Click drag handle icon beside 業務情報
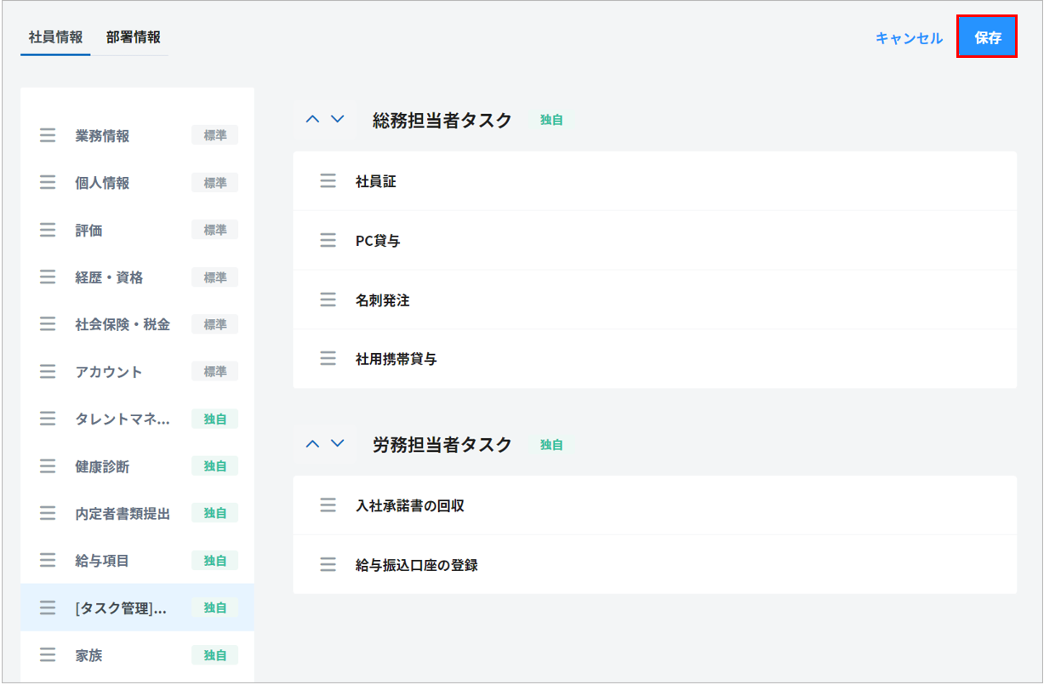The image size is (1044, 685). click(x=48, y=136)
